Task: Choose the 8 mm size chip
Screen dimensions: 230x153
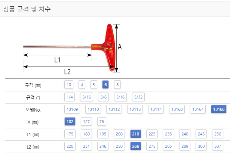Action: (x=117, y=85)
